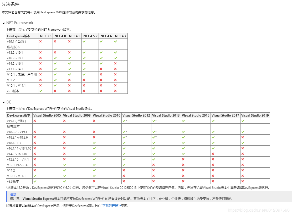
Task: Click the check for v18.2-v19.1 under .NET 4.5.2
Action: 84,52
